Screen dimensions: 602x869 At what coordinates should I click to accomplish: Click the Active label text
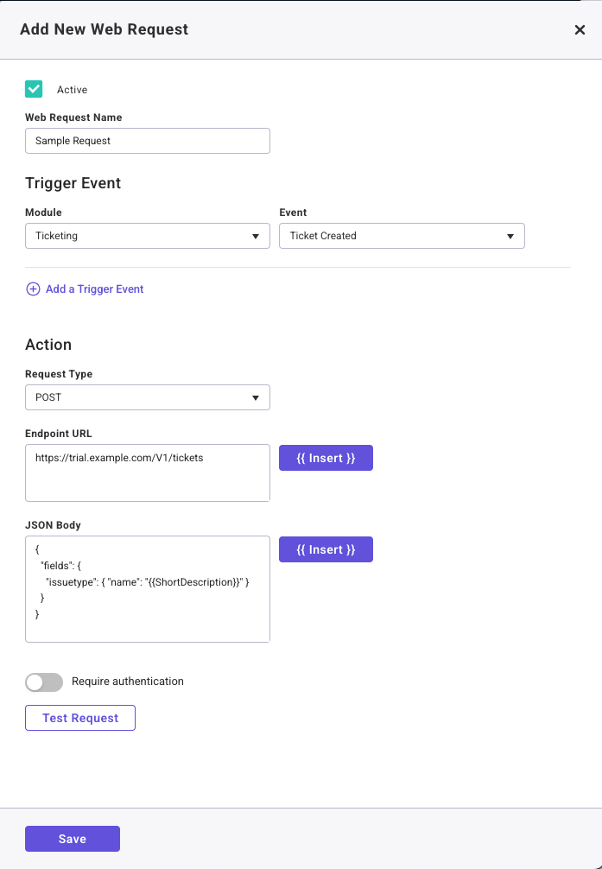73,90
